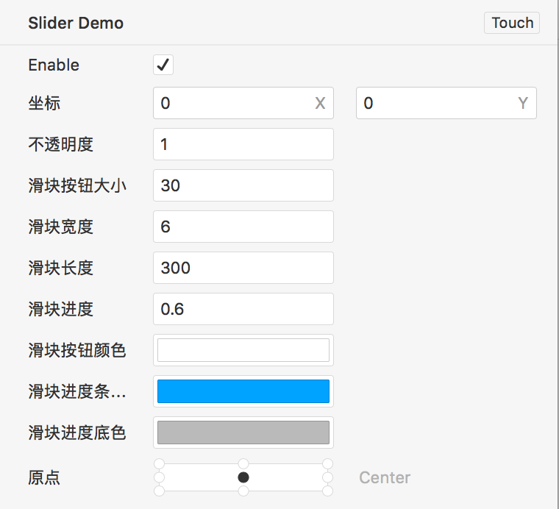Open the gray 滑块进度底色 color swatch
Screen dimensions: 559x509
[243, 433]
